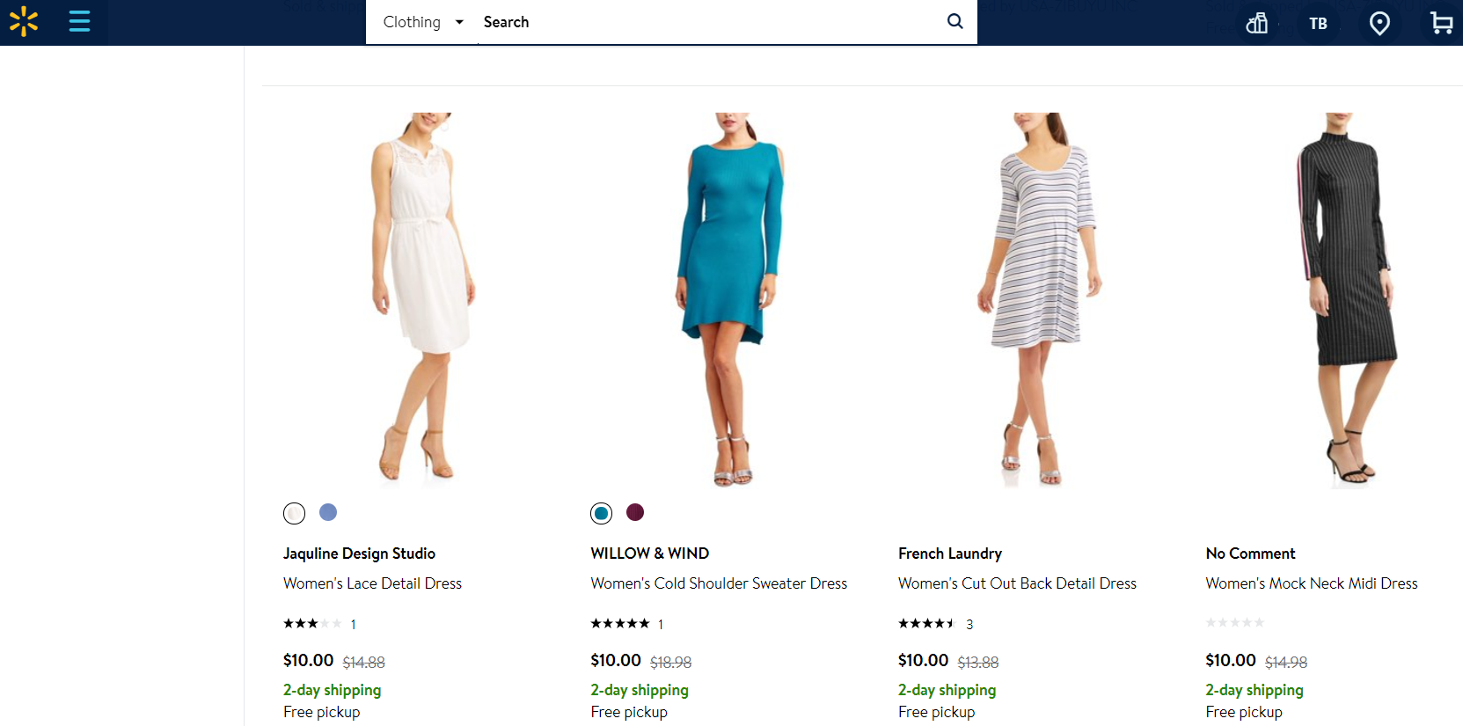Click 2-day shipping under Sweater Dress
1463x726 pixels.
coord(640,690)
